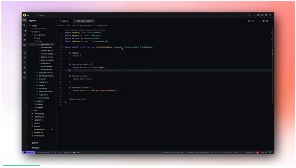Click the utils breadcrumb item
Screen dimensions: 296x168
74,25
